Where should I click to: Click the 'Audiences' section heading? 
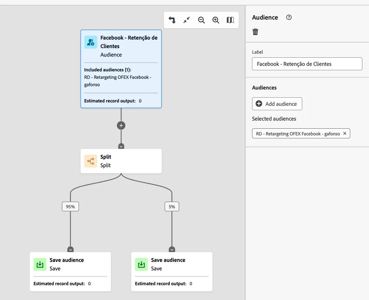264,88
